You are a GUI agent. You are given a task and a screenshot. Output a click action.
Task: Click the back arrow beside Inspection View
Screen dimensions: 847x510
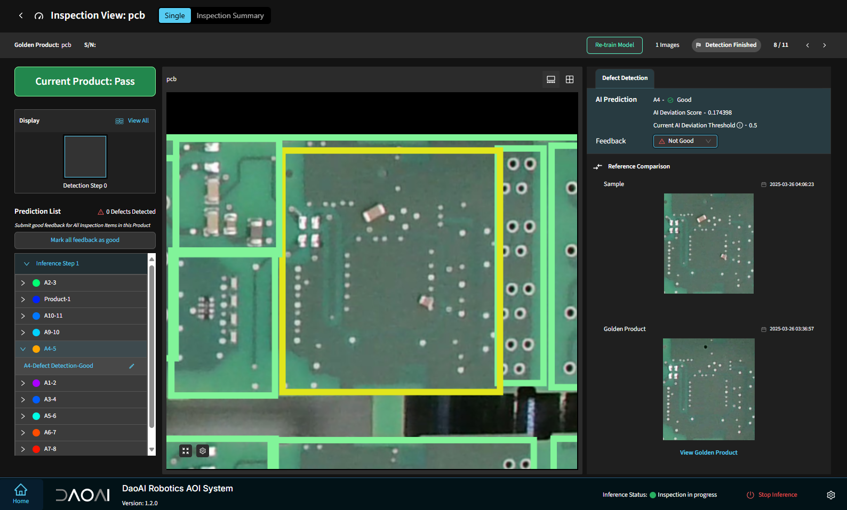pyautogui.click(x=21, y=15)
